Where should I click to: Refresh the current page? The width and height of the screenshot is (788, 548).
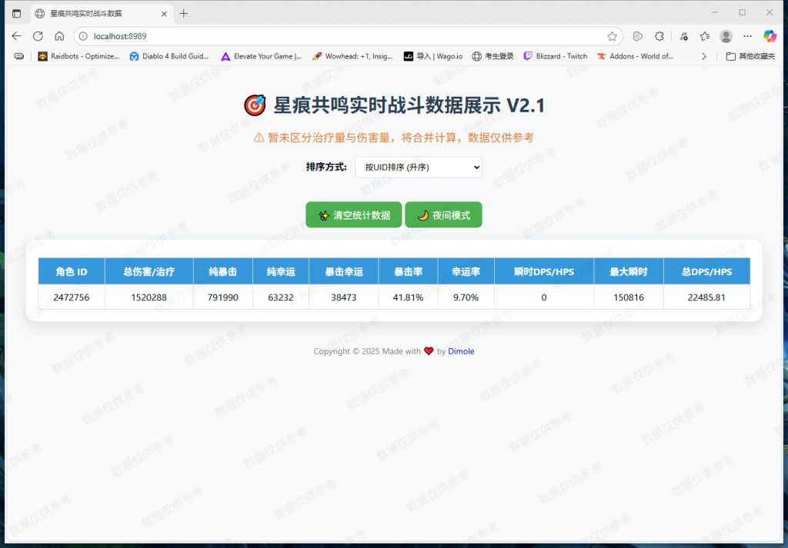(38, 35)
